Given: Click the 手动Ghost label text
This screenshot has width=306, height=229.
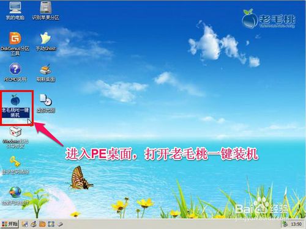Looking at the screenshot, I should click(46, 48).
